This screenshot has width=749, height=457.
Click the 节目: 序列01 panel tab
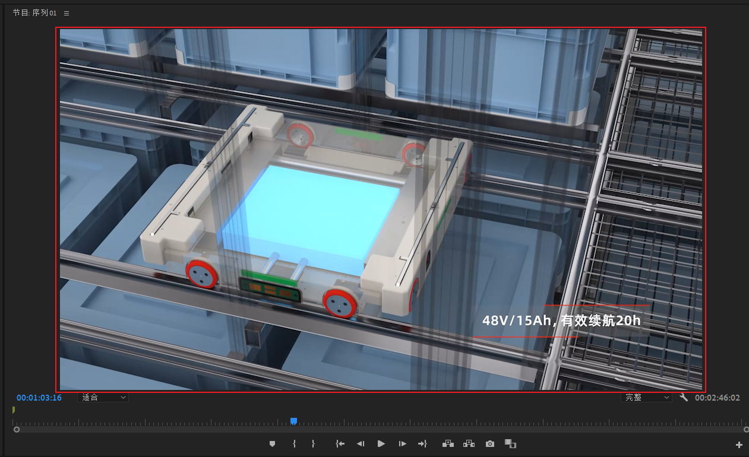click(35, 13)
